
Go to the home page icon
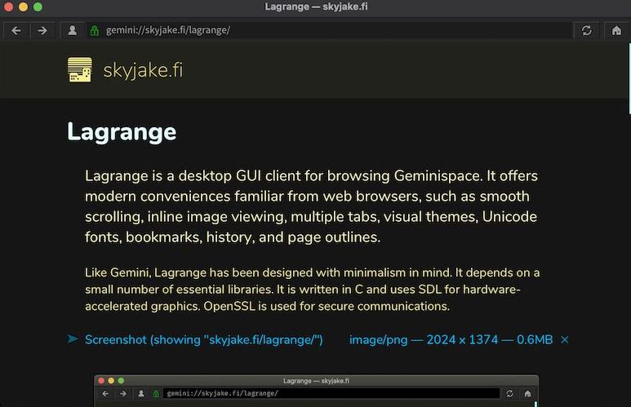616,30
